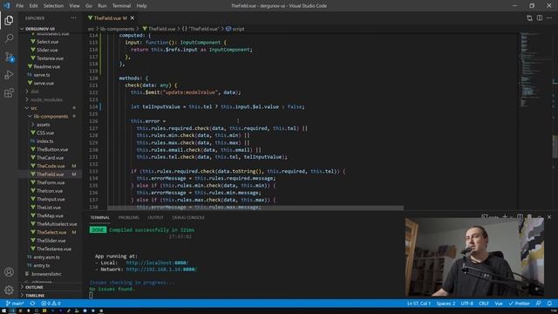The width and height of the screenshot is (558, 314).
Task: Expand the TIMELINE section
Action: click(35, 296)
